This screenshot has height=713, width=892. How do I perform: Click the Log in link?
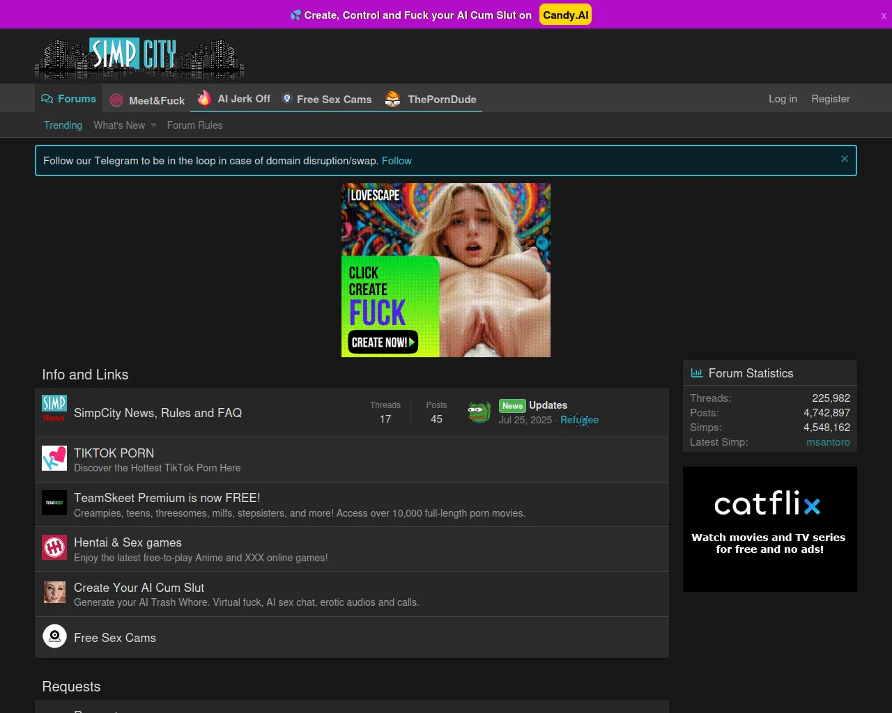click(783, 99)
